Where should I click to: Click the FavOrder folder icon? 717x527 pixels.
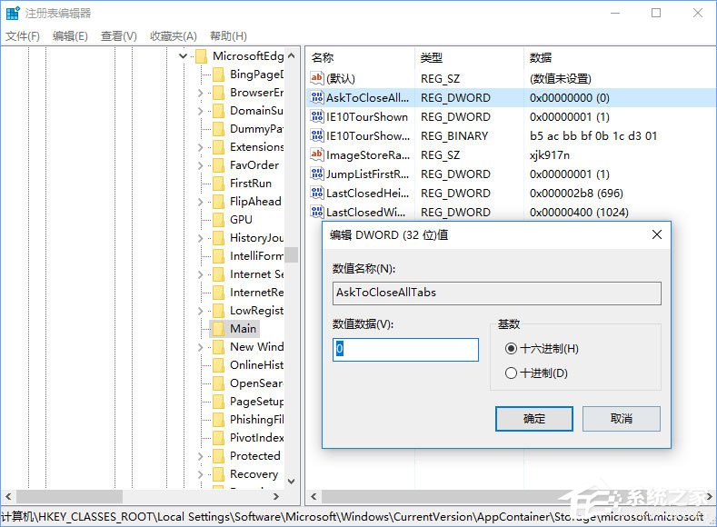pyautogui.click(x=219, y=165)
